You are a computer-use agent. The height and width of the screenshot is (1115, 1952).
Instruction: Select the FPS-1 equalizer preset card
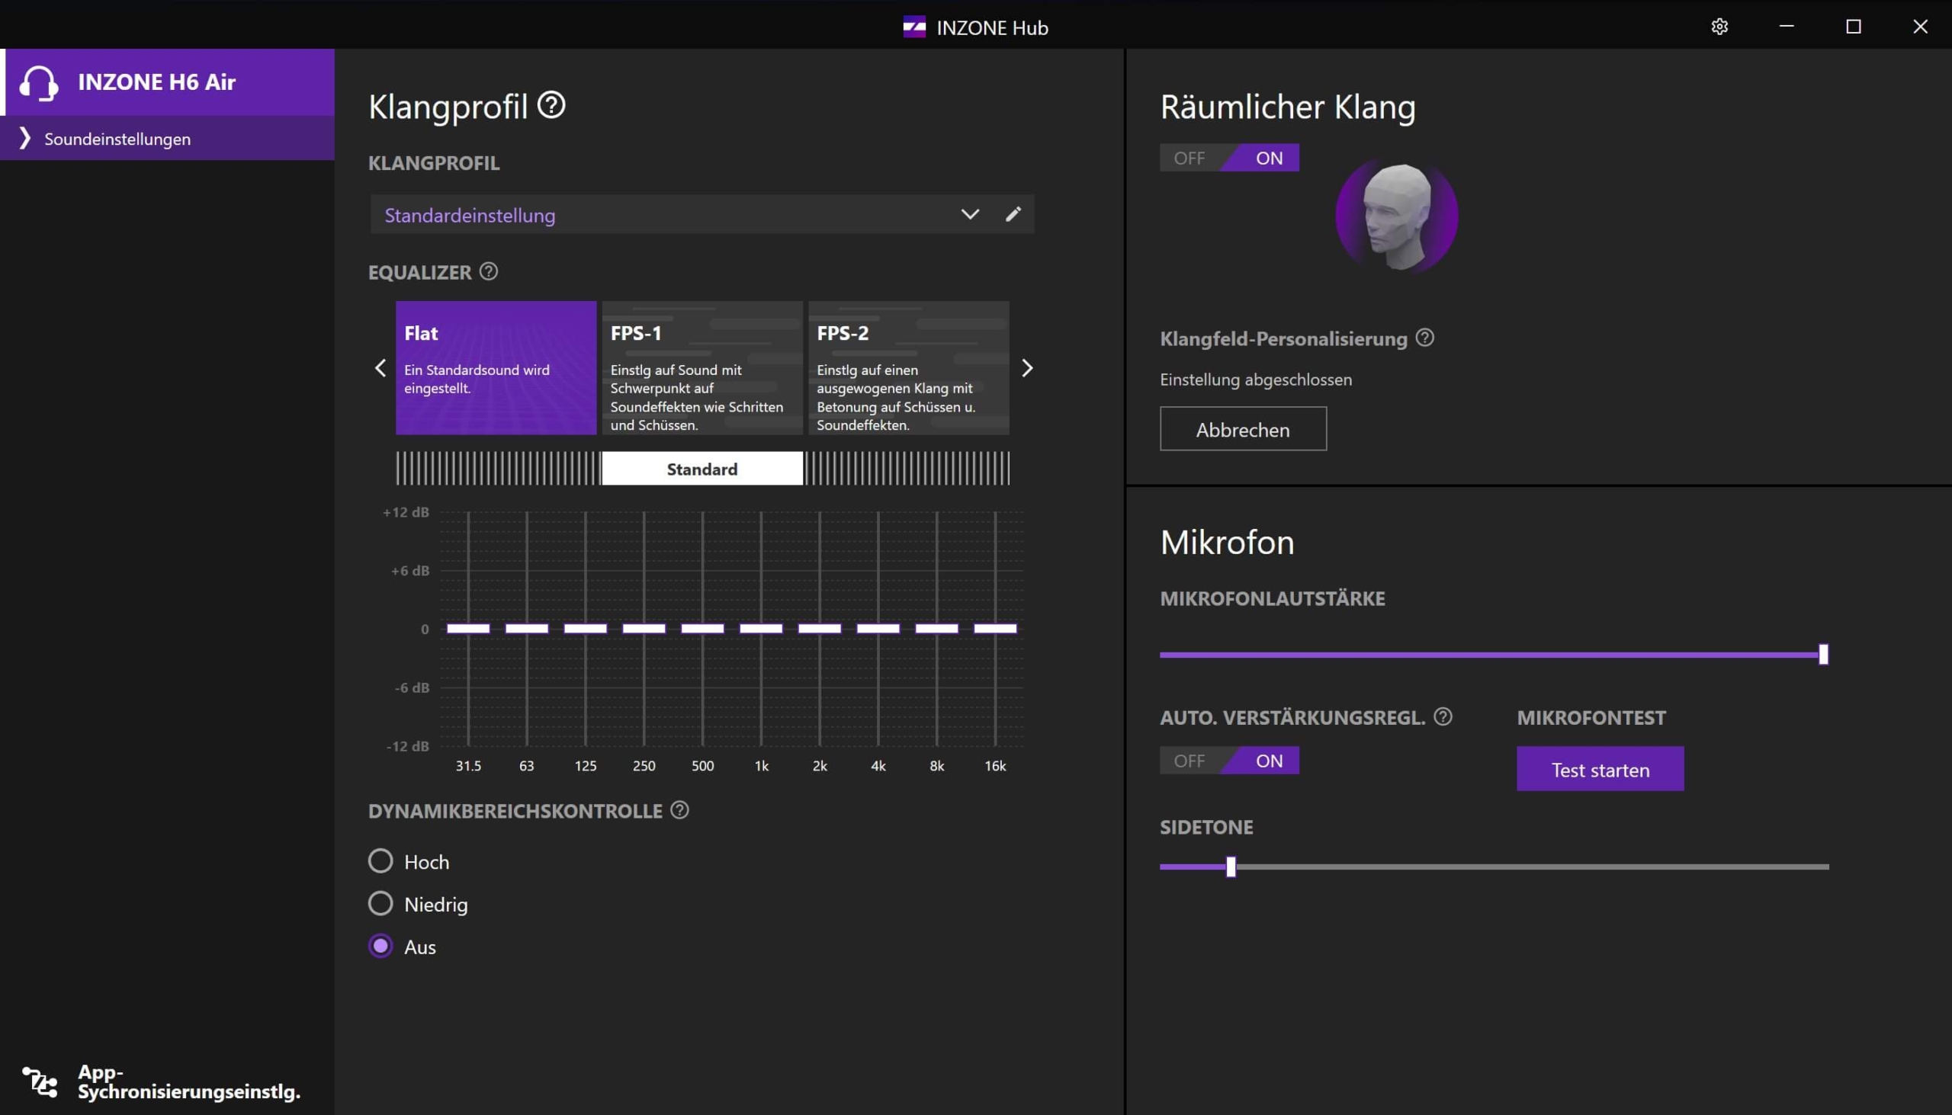(701, 368)
